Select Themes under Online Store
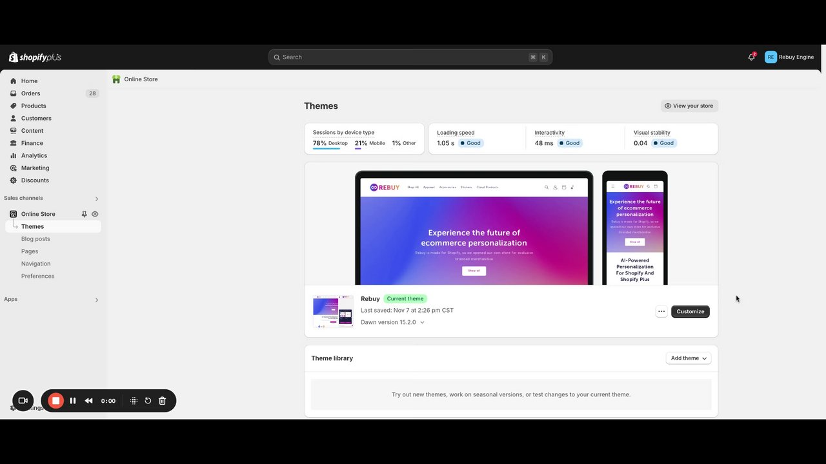Image resolution: width=826 pixels, height=464 pixels. 54,226
